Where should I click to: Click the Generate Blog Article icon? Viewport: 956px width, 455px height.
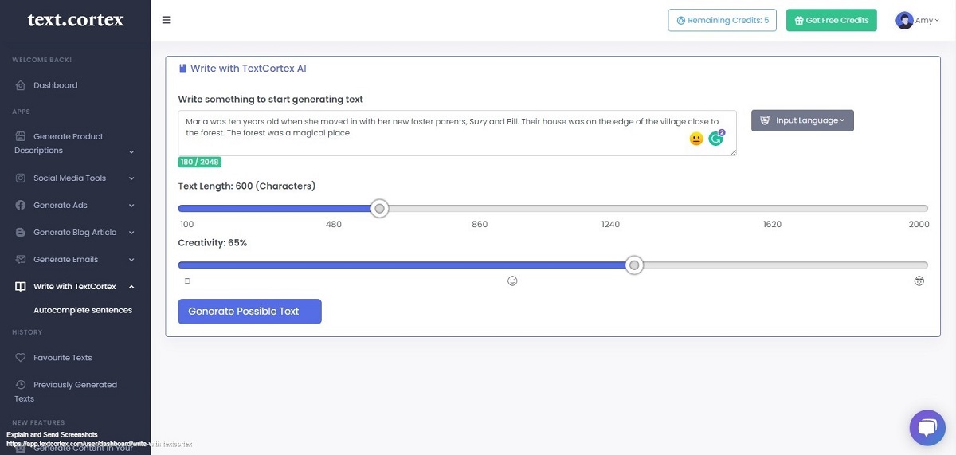tap(21, 233)
